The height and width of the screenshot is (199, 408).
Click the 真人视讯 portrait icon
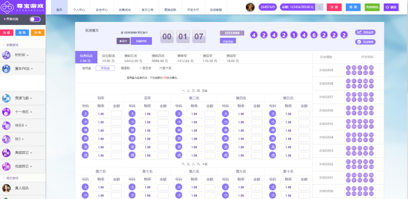6,188
